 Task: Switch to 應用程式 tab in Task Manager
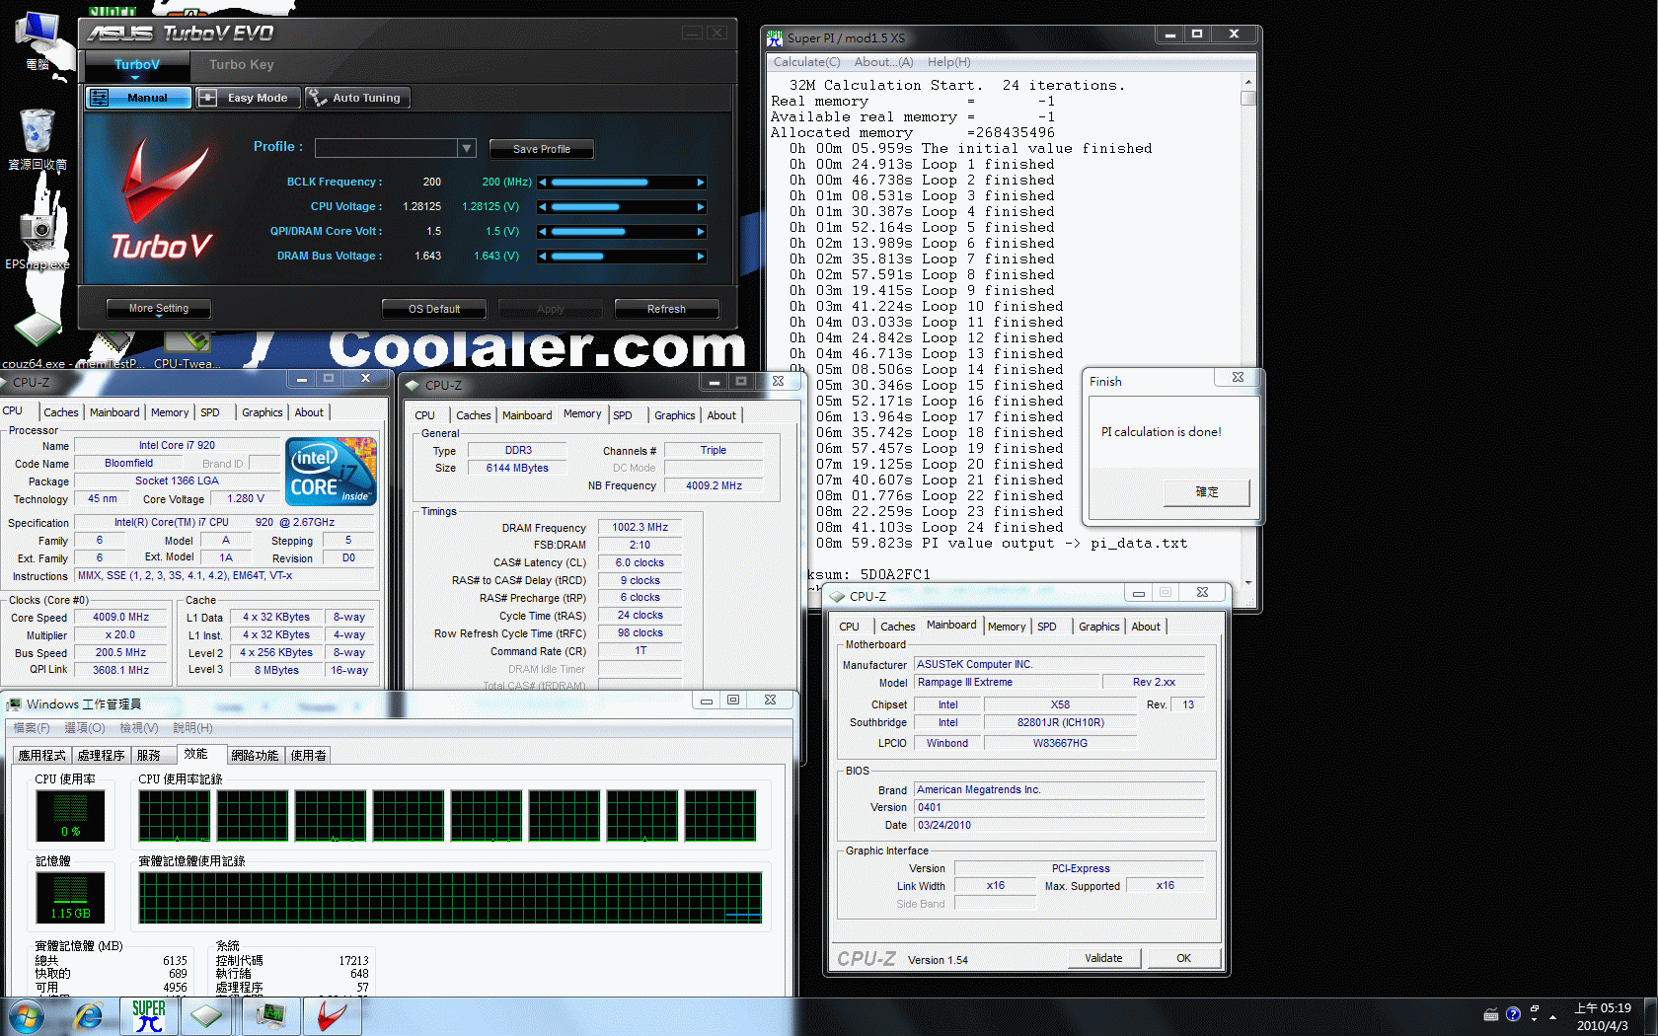(41, 755)
